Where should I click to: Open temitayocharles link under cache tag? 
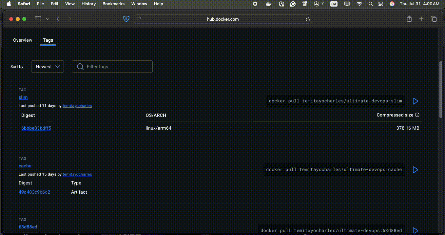(77, 174)
